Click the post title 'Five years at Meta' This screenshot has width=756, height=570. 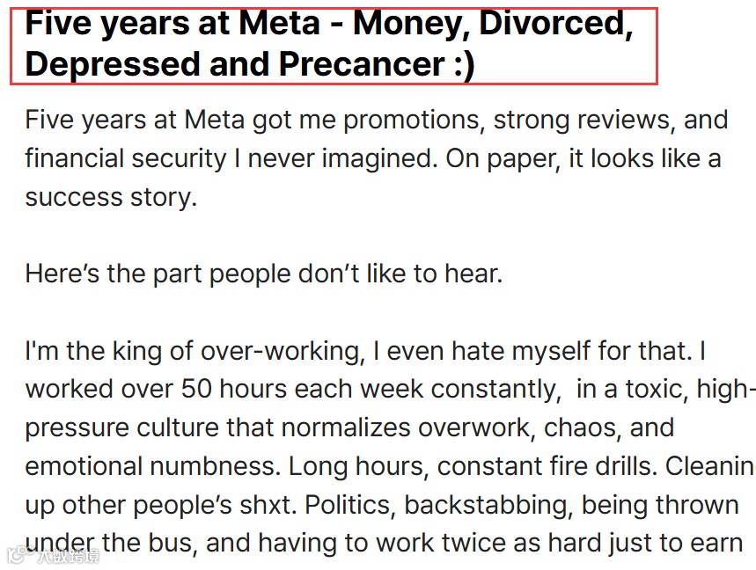(172, 23)
